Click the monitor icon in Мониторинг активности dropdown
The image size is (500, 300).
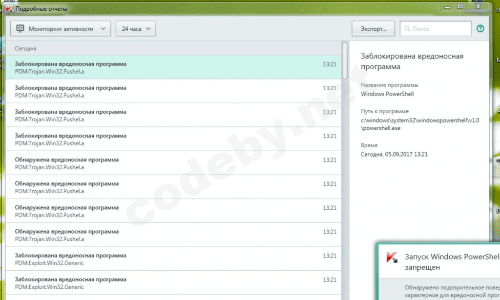point(20,29)
